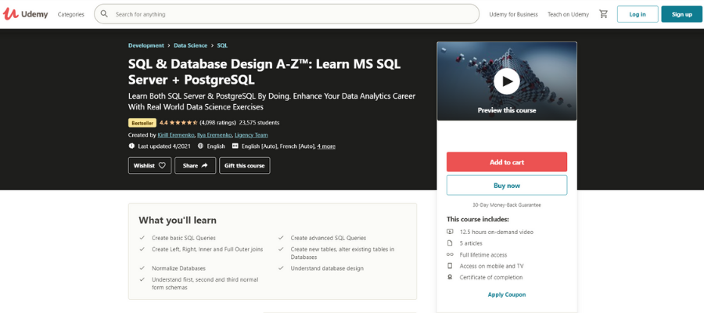Click the certificate award icon
The height and width of the screenshot is (313, 704).
[x=450, y=277]
